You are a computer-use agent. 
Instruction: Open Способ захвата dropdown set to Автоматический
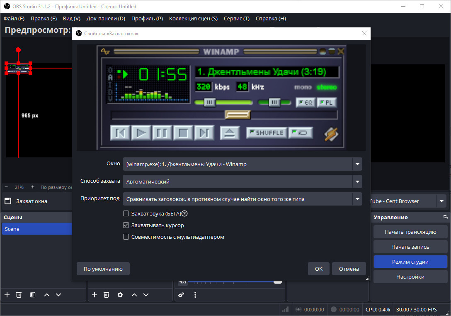pyautogui.click(x=242, y=181)
